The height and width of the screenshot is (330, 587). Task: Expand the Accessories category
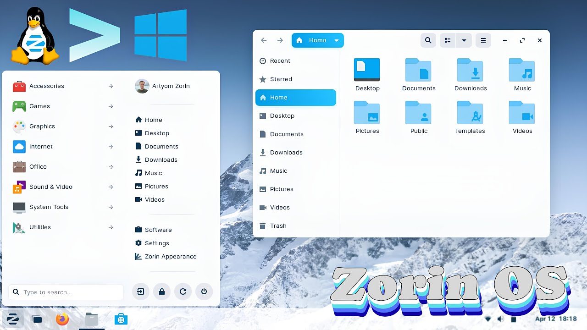tap(63, 86)
